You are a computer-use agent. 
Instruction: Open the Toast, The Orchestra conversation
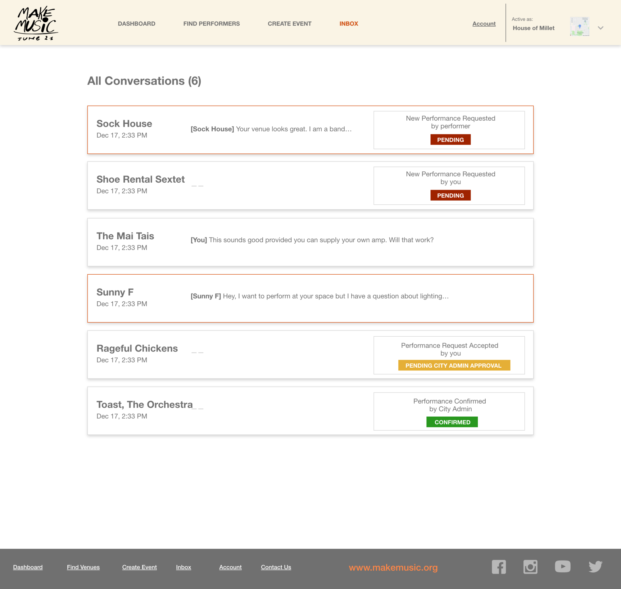(x=310, y=411)
